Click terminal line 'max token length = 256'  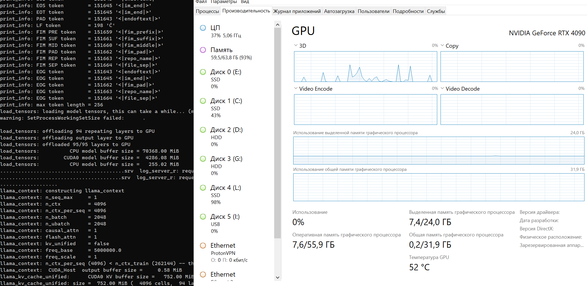point(52,105)
